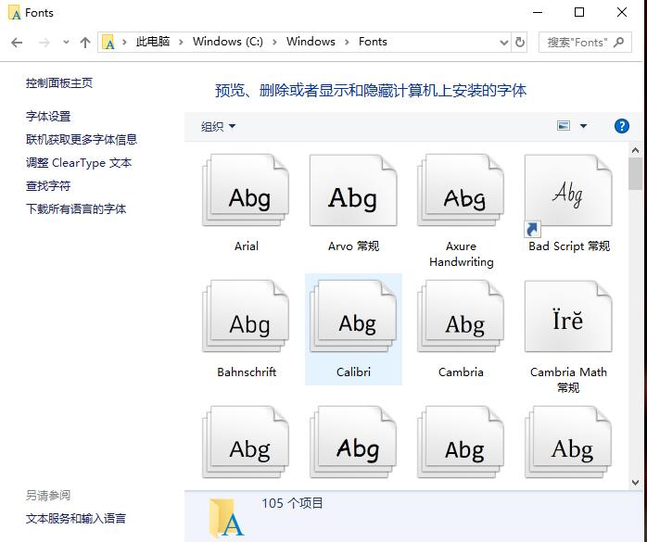Screen dimensions: 647x542
Task: Go up one folder level arrow
Action: (85, 42)
